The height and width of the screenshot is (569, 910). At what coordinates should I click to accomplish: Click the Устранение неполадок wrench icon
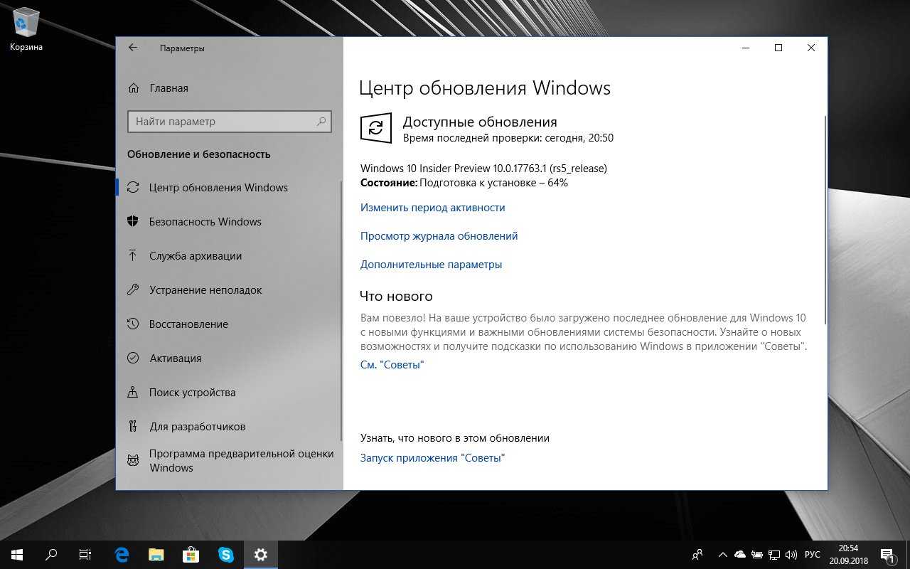pos(133,289)
